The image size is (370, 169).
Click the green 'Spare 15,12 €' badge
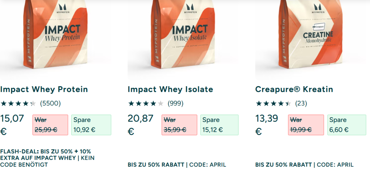pyautogui.click(x=219, y=125)
